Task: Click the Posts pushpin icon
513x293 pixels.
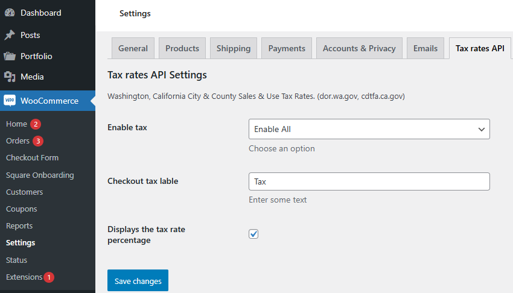Action: click(x=10, y=35)
